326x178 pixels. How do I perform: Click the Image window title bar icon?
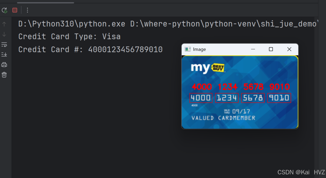[x=188, y=49]
